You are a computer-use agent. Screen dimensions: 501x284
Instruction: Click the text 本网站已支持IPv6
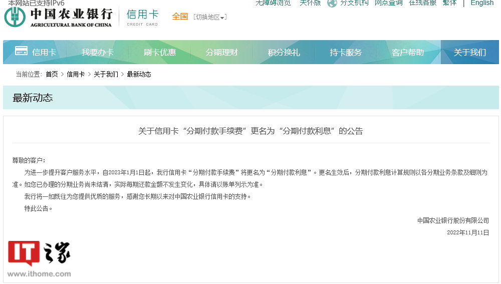(36, 3)
